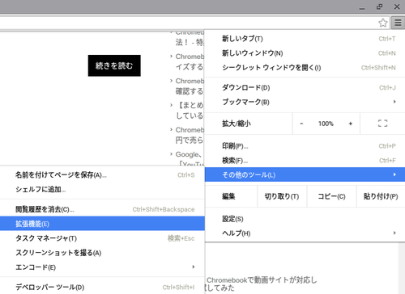
Task: Minimize the browser window
Action: coord(362,7)
